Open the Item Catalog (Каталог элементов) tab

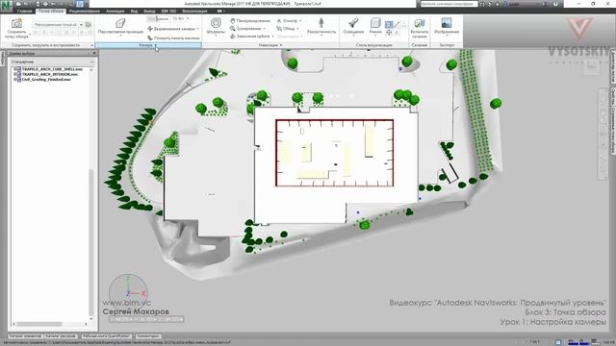tap(25, 336)
